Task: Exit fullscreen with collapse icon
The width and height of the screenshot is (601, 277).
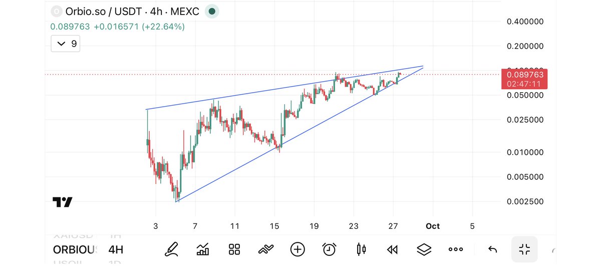Action: tap(524, 249)
